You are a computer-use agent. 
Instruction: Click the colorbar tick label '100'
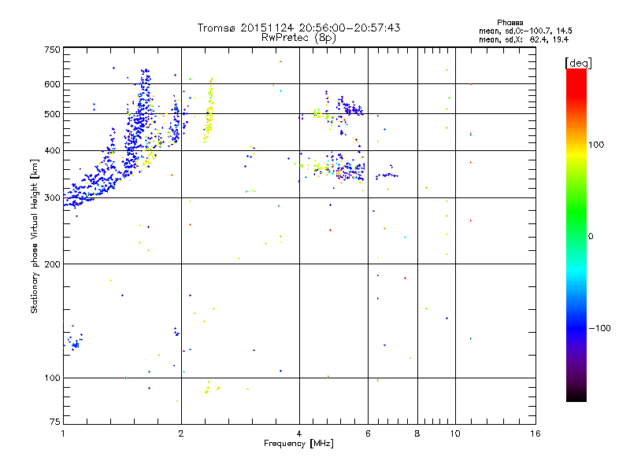coord(596,145)
